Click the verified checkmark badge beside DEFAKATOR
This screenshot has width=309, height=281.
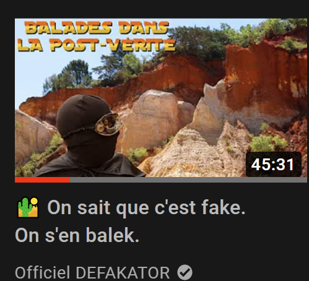coord(185,272)
